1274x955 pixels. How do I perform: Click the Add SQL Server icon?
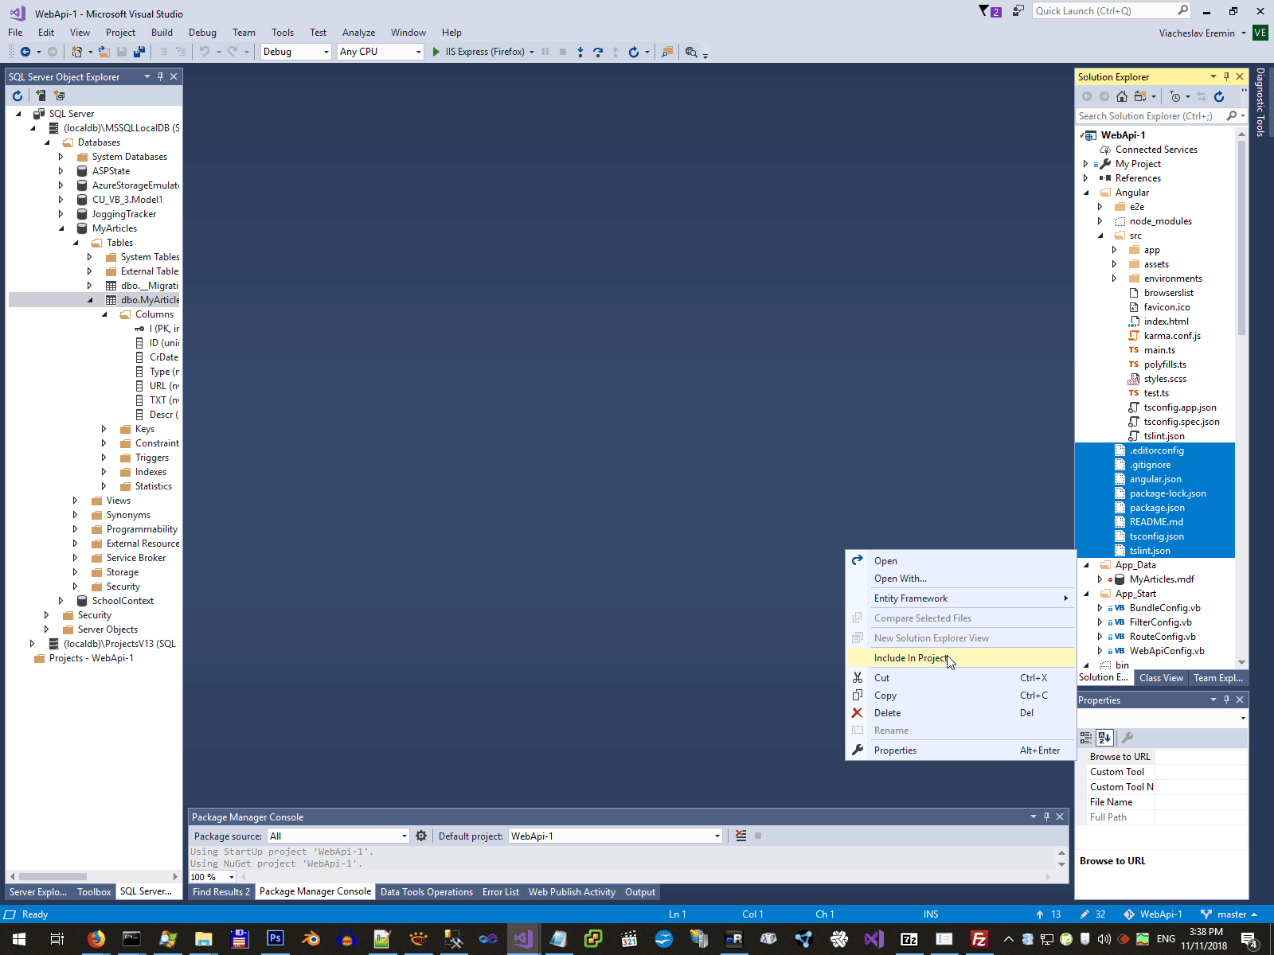[40, 95]
